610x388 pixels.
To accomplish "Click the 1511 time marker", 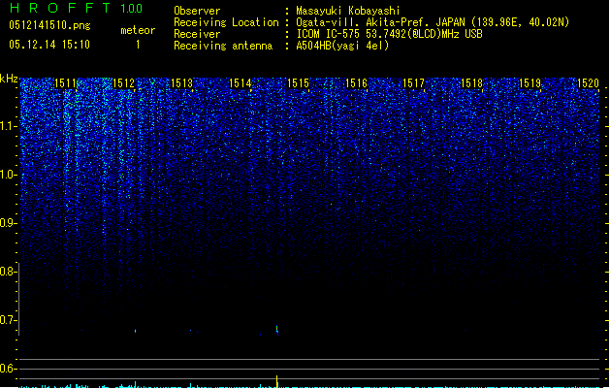I will 65,83.
